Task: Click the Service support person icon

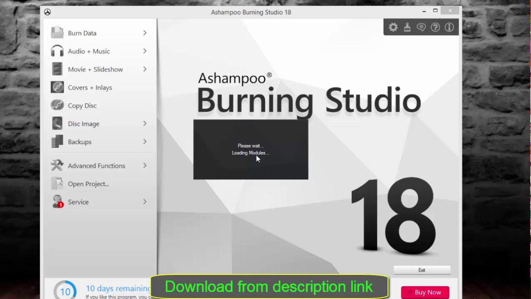Action: point(57,201)
